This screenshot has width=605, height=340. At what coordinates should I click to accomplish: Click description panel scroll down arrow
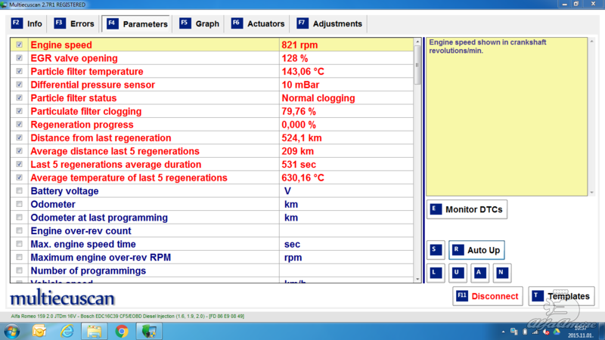pyautogui.click(x=591, y=193)
